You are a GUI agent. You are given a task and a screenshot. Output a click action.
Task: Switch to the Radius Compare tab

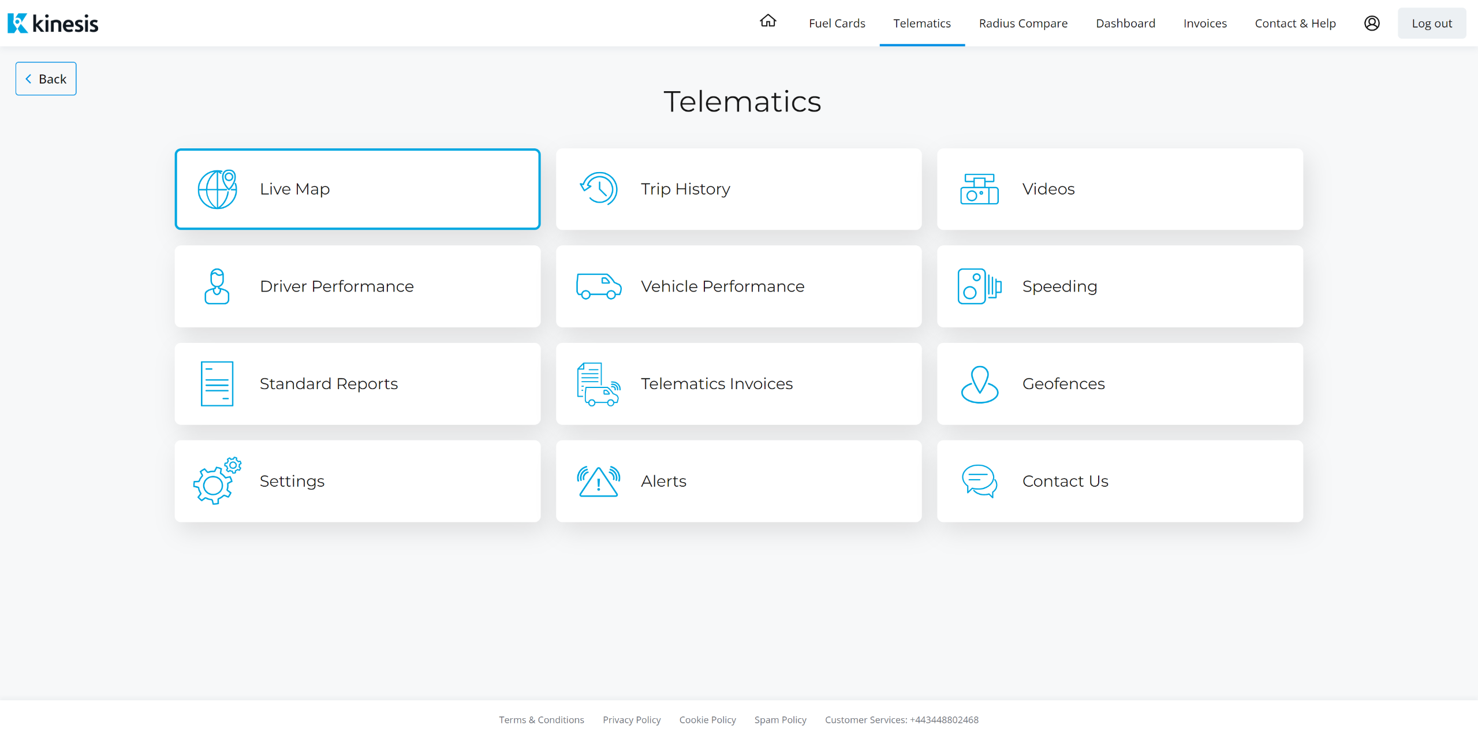pyautogui.click(x=1023, y=23)
